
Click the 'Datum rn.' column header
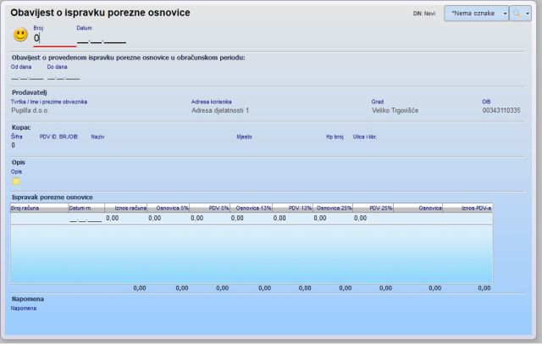(x=85, y=207)
